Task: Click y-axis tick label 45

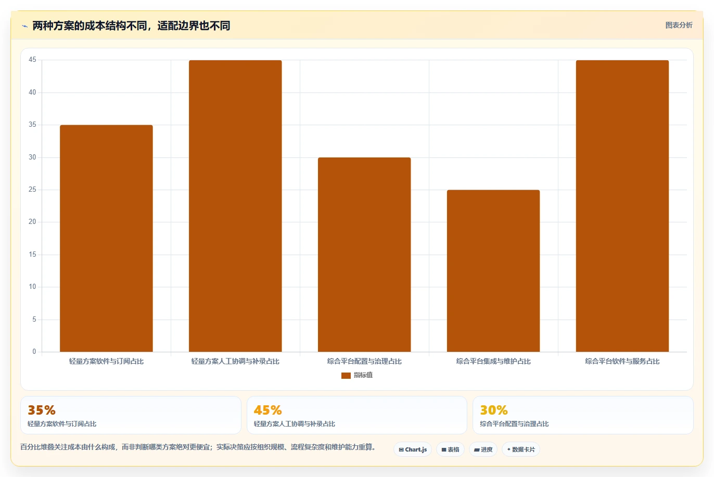Action: tap(32, 60)
